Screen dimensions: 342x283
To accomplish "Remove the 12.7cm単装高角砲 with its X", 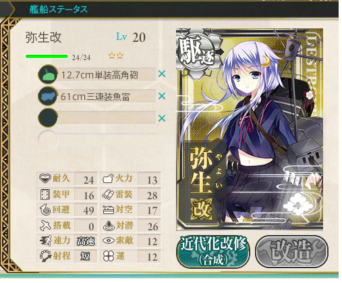I will coord(162,74).
